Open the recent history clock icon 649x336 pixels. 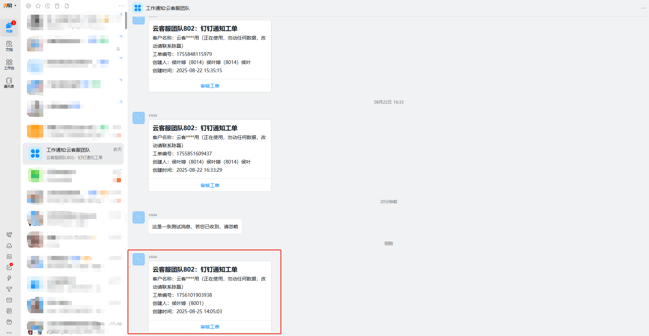(x=48, y=6)
